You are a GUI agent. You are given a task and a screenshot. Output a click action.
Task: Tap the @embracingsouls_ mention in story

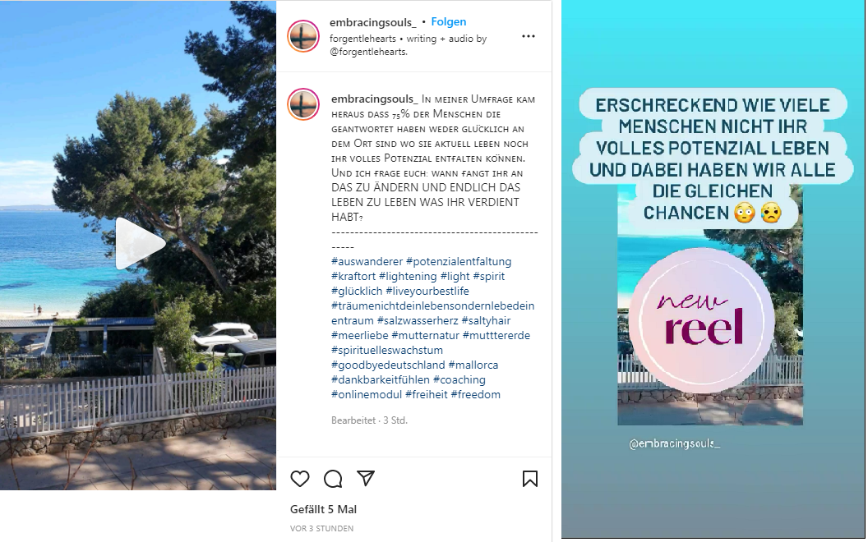pos(674,443)
